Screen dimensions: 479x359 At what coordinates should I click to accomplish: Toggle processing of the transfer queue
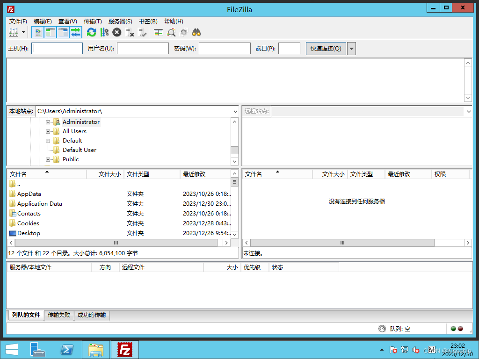[104, 32]
